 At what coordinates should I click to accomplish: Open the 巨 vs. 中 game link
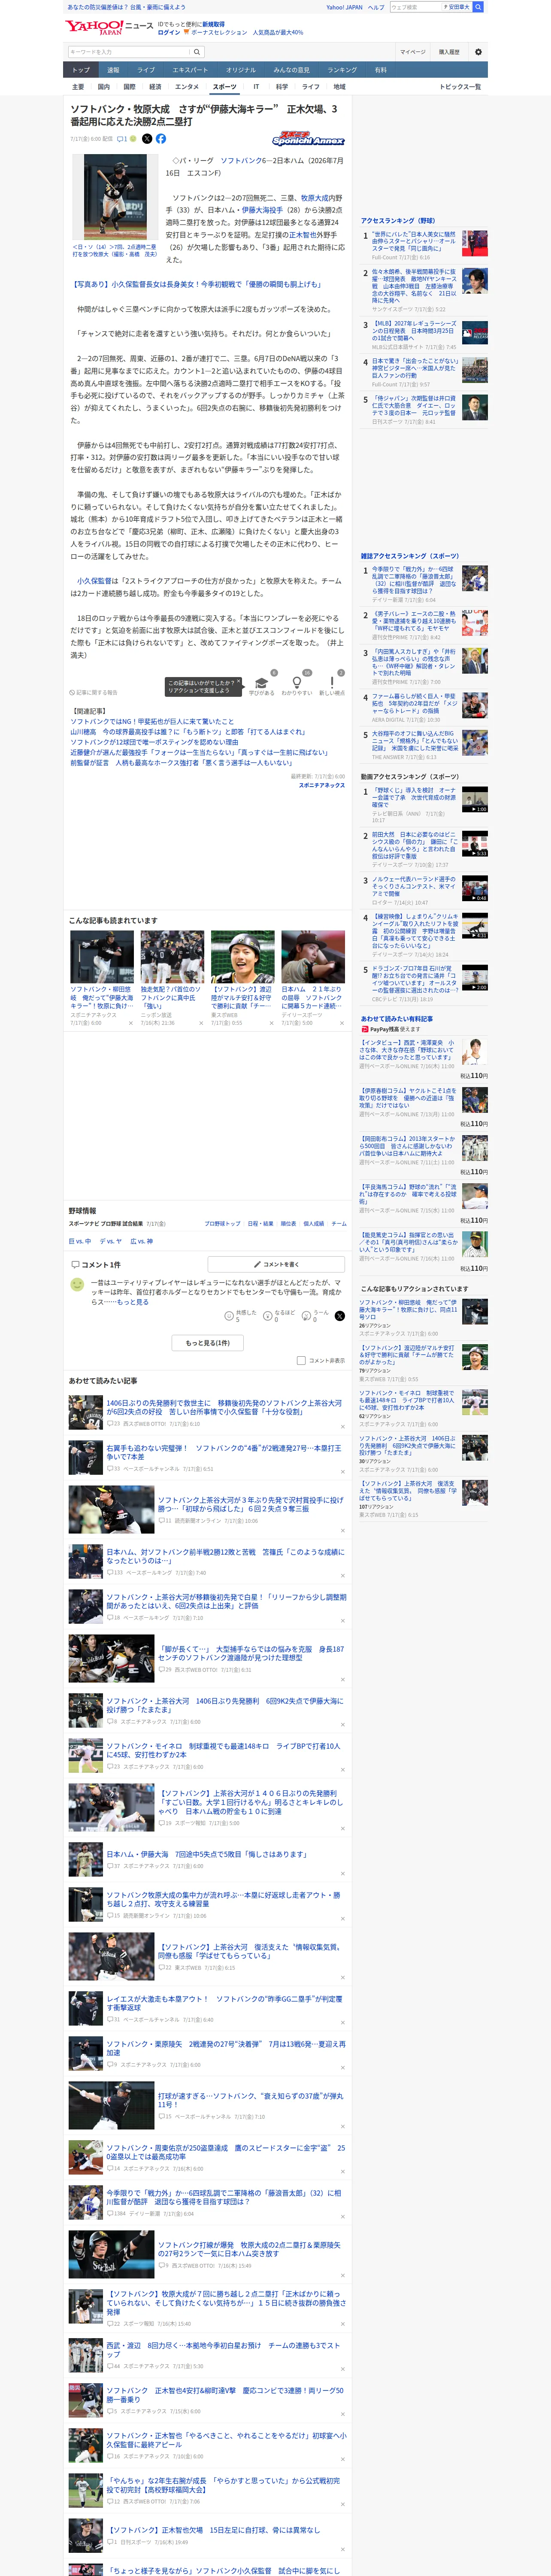click(80, 1241)
